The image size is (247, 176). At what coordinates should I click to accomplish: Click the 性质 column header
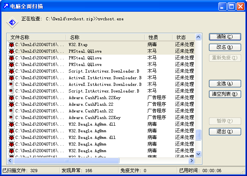[x=158, y=37]
